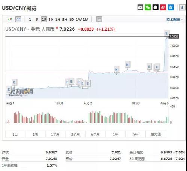Open the E event marker above 7.0226 line
The width and height of the screenshot is (187, 171).
(166, 33)
